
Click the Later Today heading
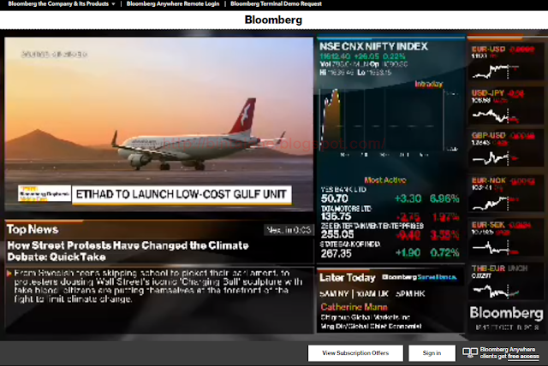(x=347, y=278)
